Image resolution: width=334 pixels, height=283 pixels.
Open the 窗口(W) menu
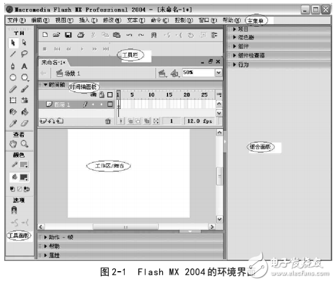(207, 20)
